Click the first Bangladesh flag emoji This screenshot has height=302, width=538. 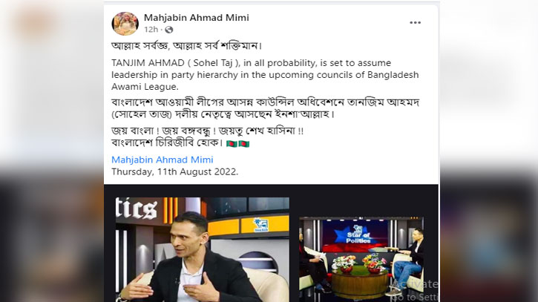(x=232, y=144)
